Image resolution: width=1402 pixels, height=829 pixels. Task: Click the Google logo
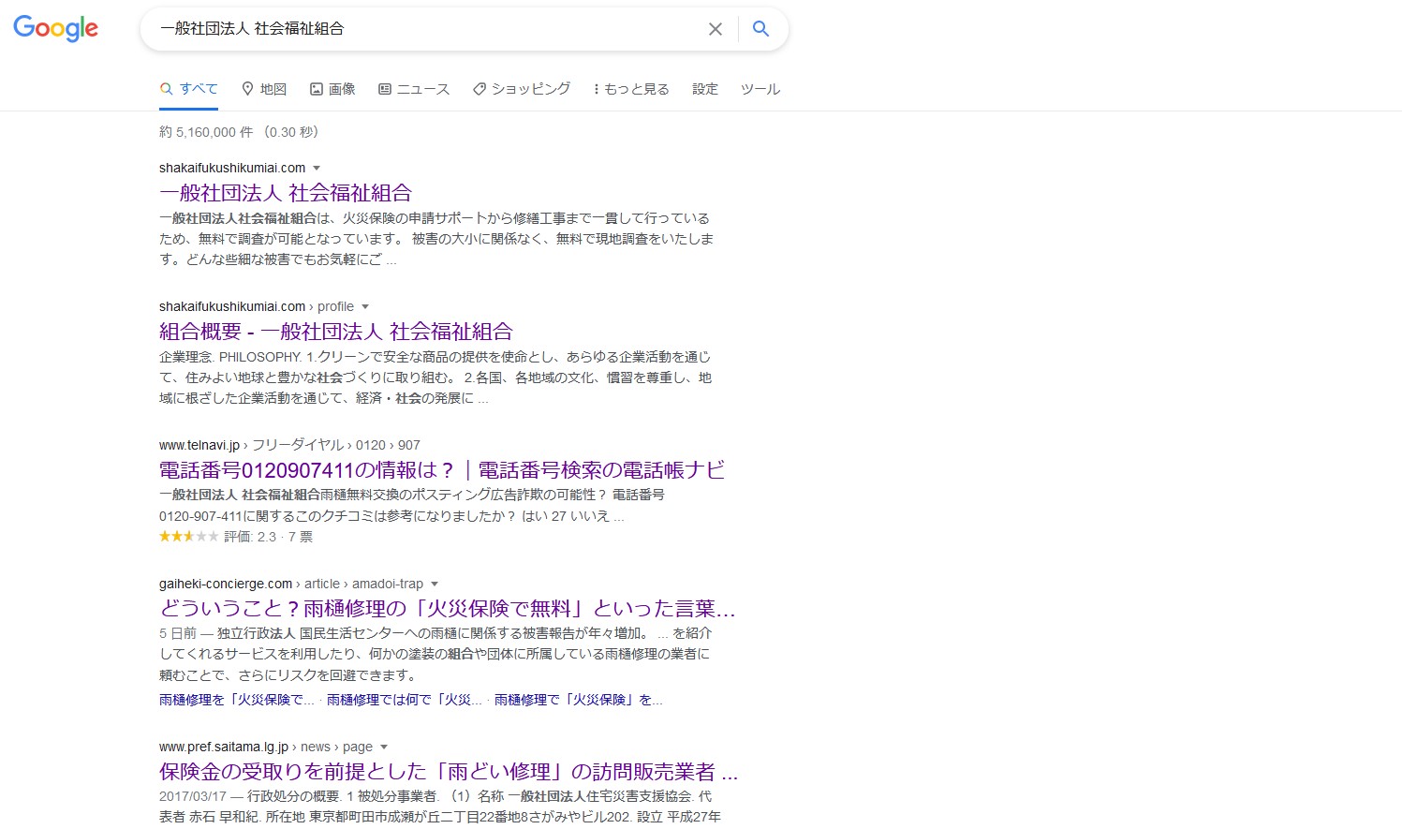tap(56, 29)
